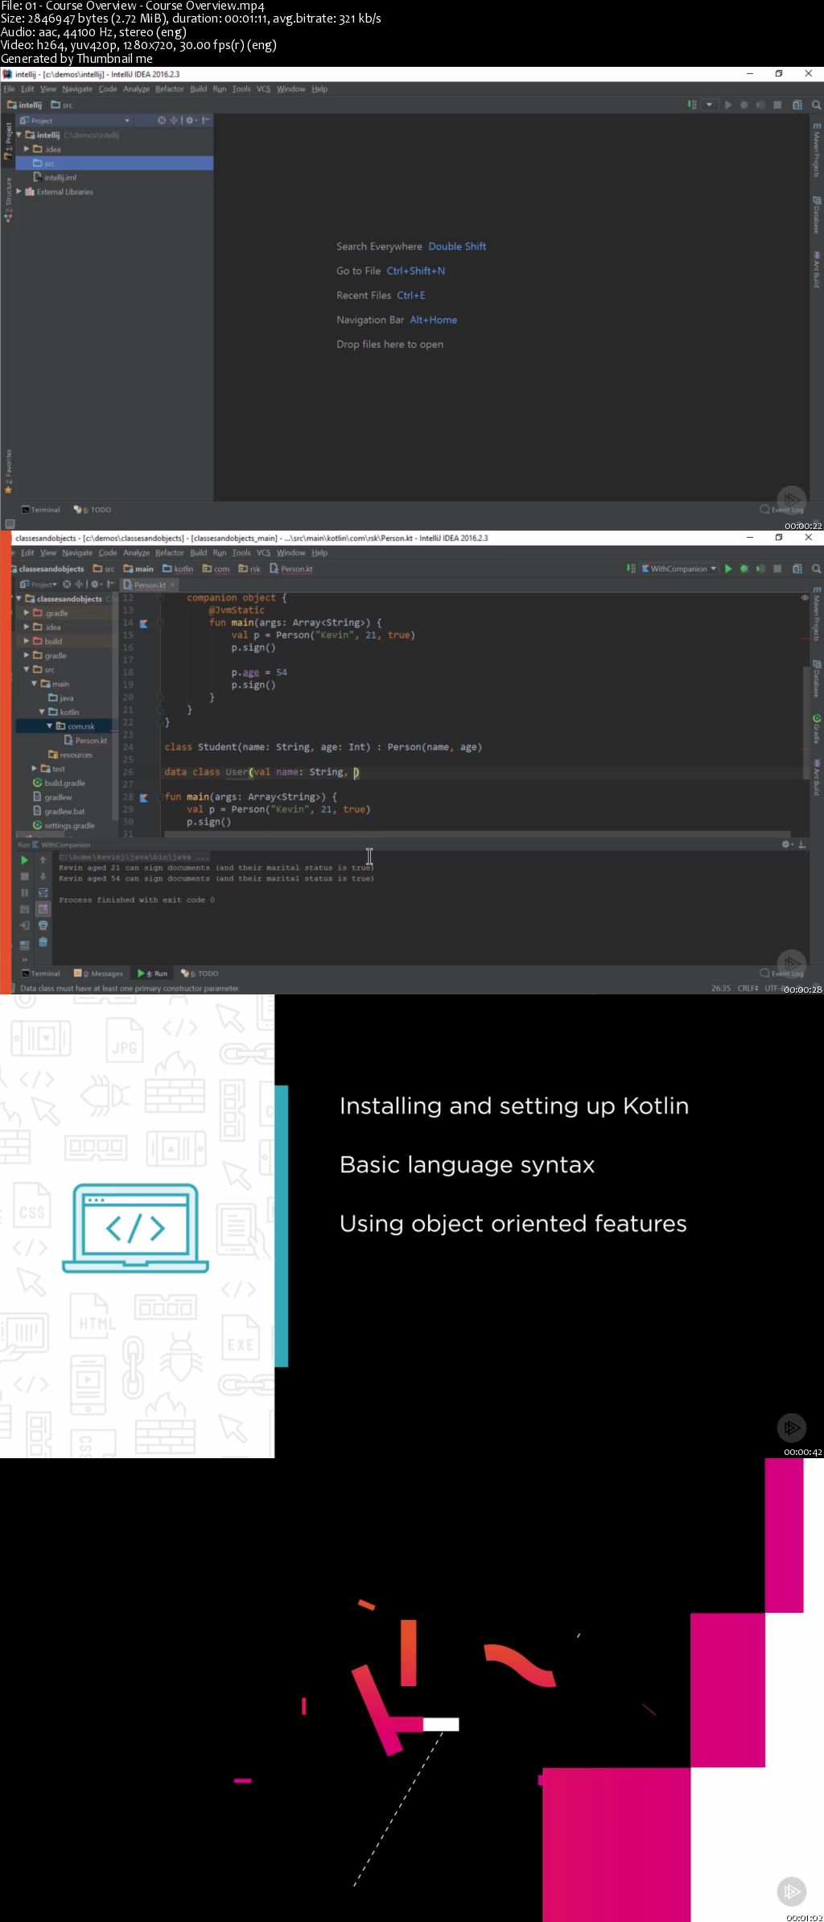Toggle the 1: Project tool window tab
The image size is (824, 1922).
click(x=8, y=140)
